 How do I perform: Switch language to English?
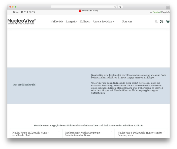tap(165, 12)
